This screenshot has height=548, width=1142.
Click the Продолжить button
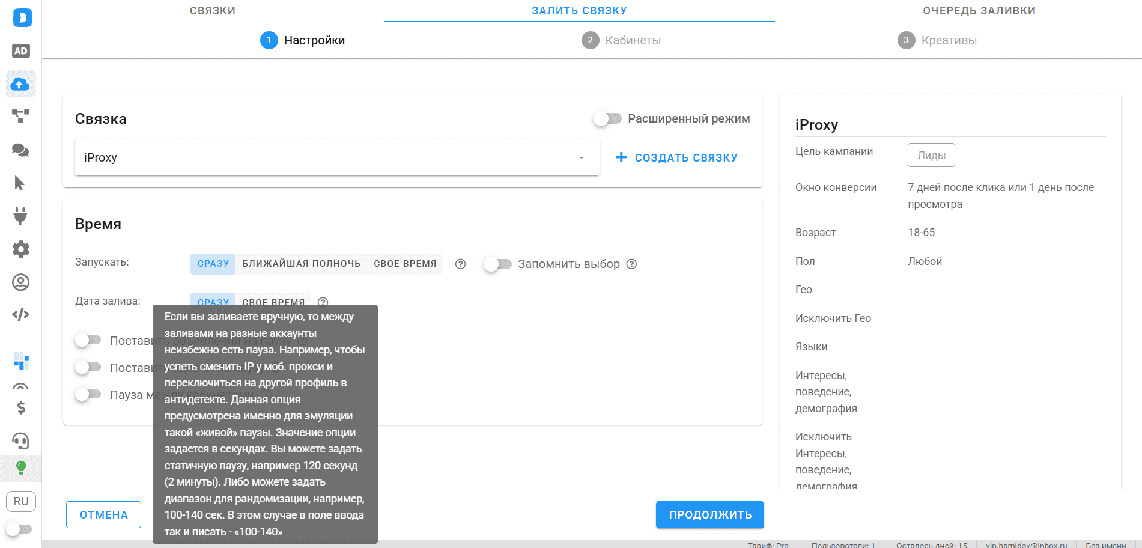coord(709,515)
